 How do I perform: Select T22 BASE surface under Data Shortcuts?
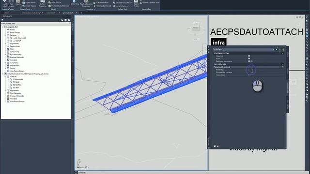(x=16, y=82)
